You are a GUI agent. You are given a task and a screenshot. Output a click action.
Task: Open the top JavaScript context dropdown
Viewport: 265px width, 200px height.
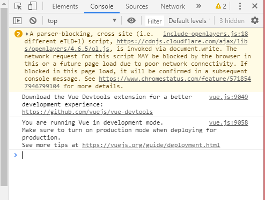tap(82, 21)
